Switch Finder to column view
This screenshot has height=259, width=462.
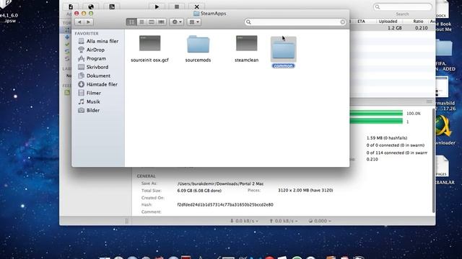[x=152, y=22]
